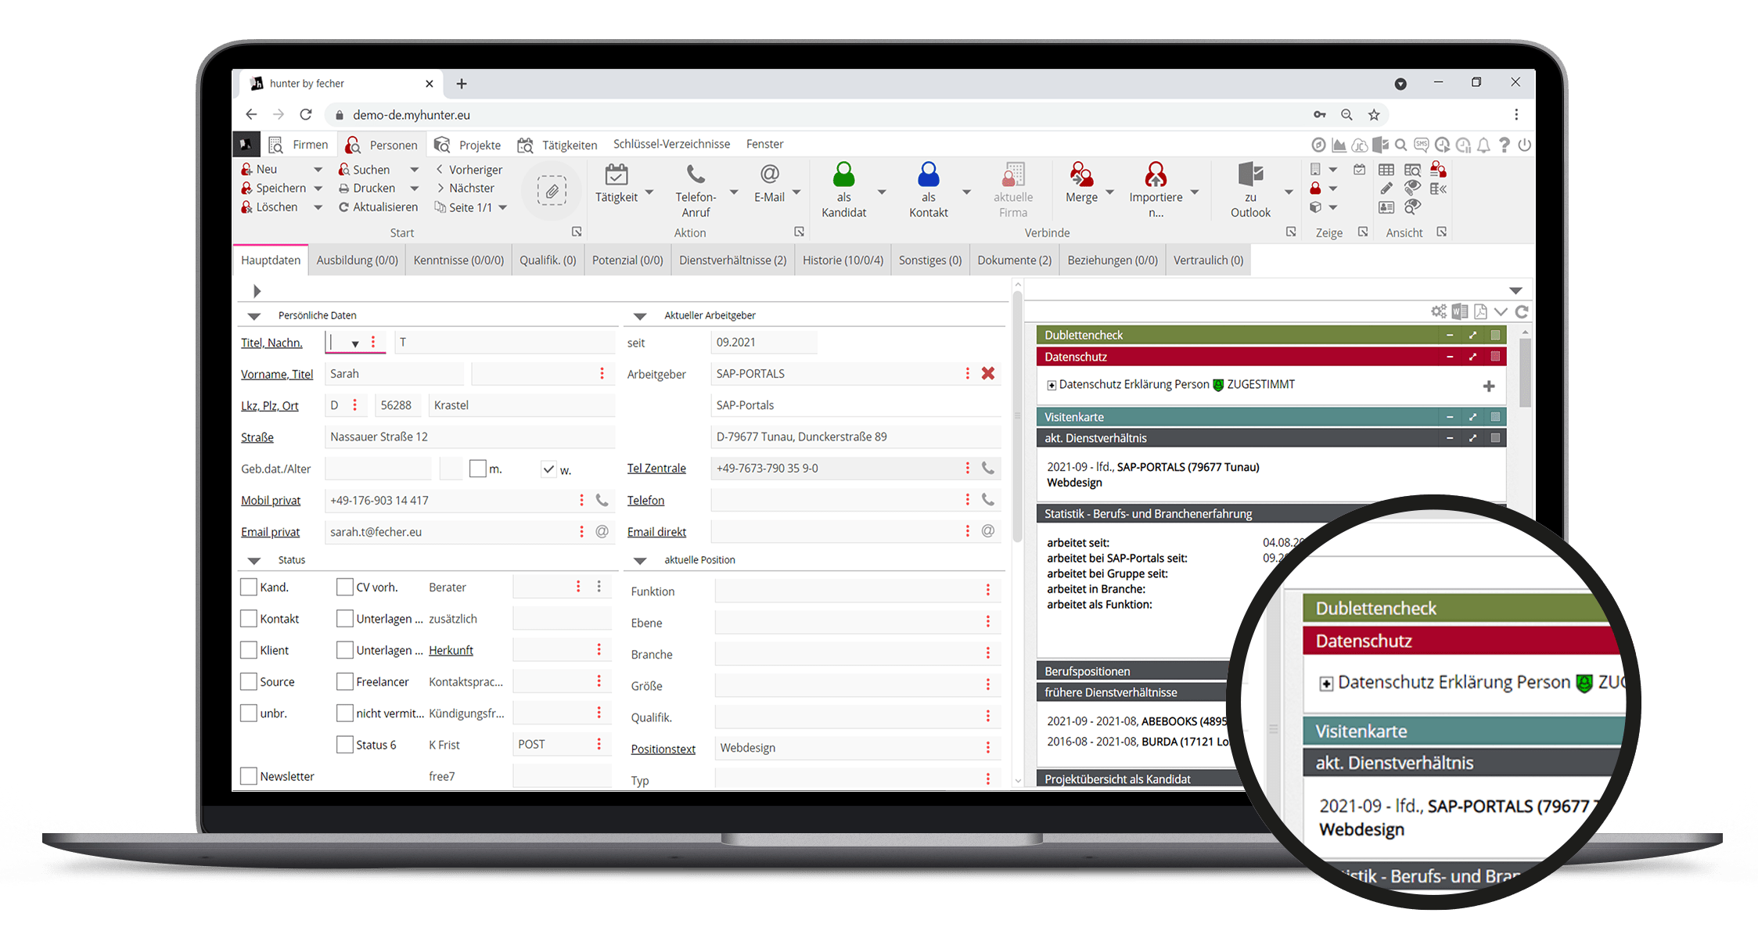Uncheck the 'w.' gender checkbox
This screenshot has width=1758, height=938.
(x=548, y=468)
